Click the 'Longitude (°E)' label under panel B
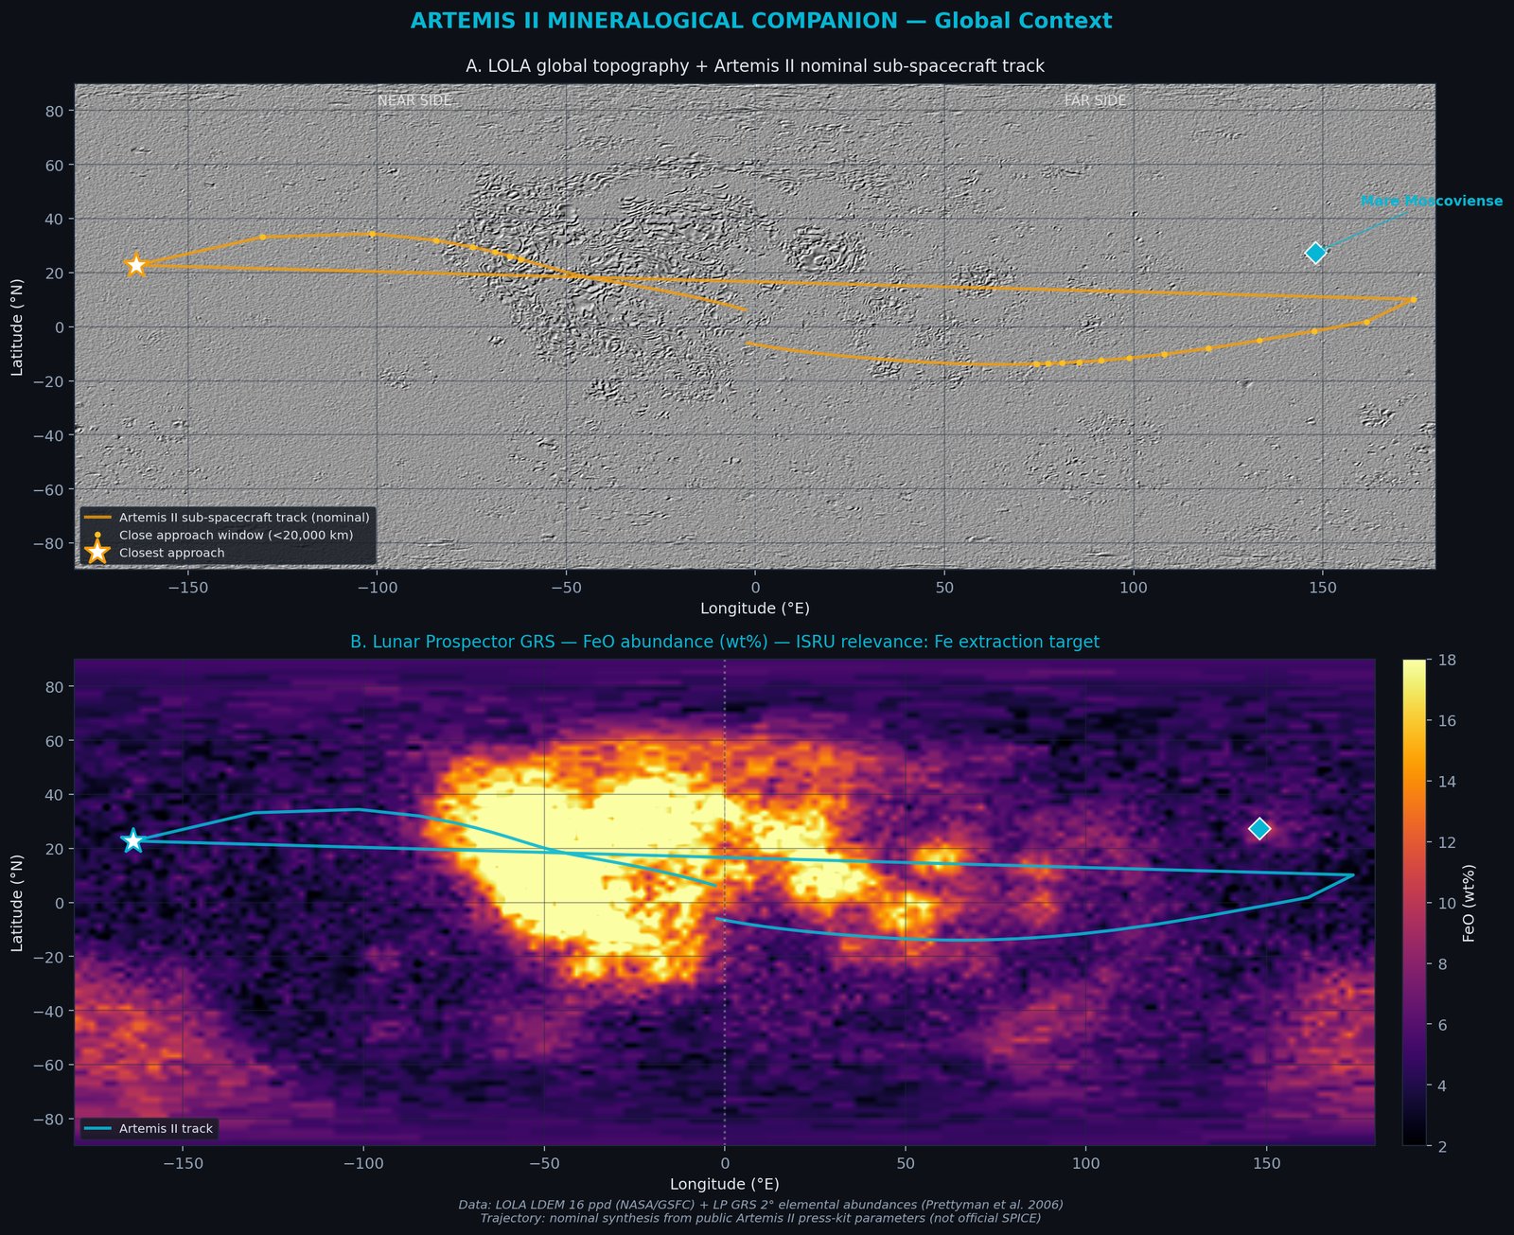Image resolution: width=1514 pixels, height=1235 pixels. point(725,1184)
